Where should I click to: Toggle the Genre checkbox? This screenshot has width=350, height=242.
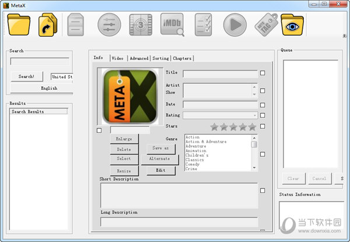coord(262,155)
